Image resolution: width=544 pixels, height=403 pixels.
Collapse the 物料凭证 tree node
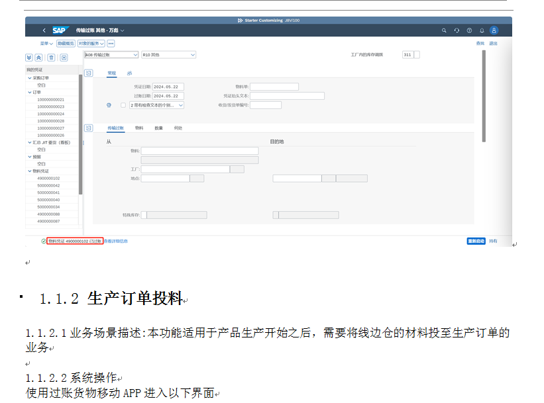[30, 171]
